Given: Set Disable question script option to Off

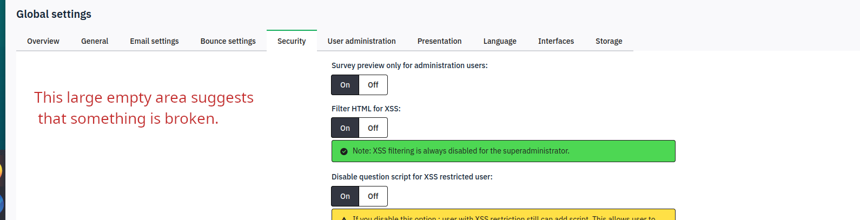Looking at the screenshot, I should point(373,196).
